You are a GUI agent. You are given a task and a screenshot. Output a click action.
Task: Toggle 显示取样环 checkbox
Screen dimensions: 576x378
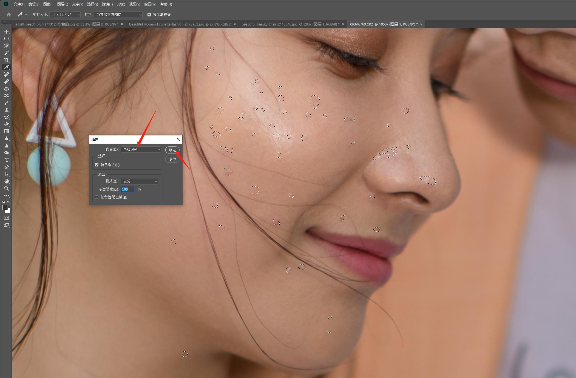click(149, 15)
